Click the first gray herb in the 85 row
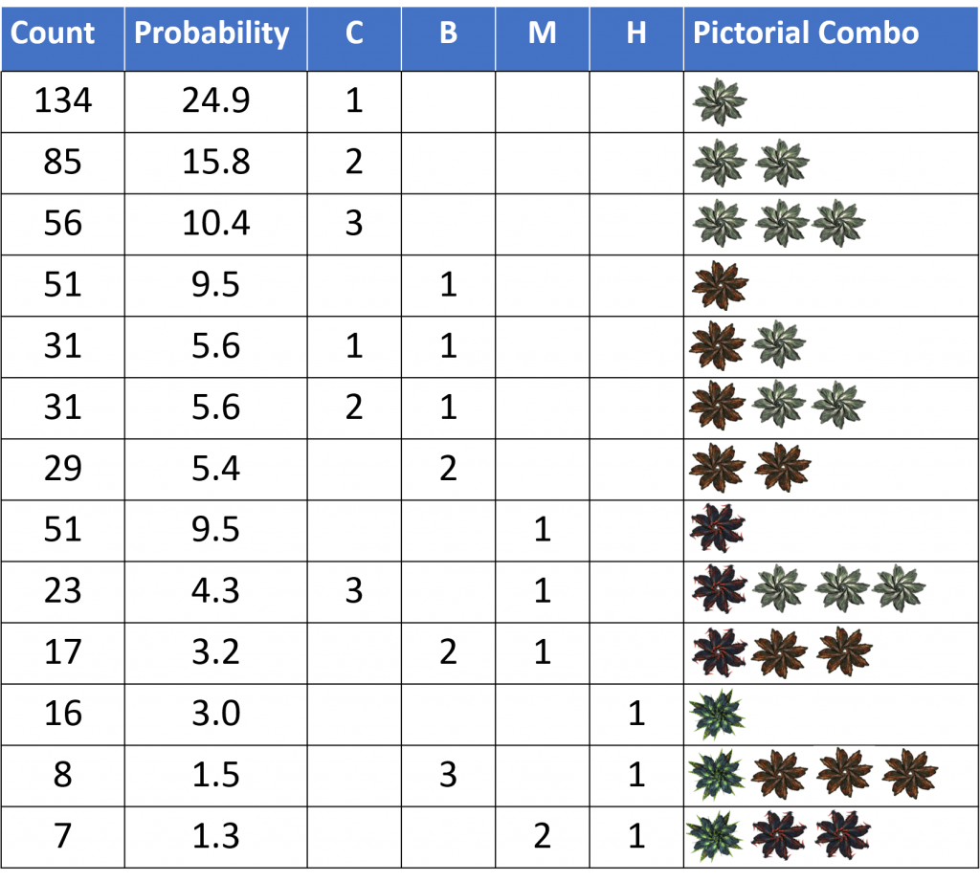980x882 pixels. [720, 163]
